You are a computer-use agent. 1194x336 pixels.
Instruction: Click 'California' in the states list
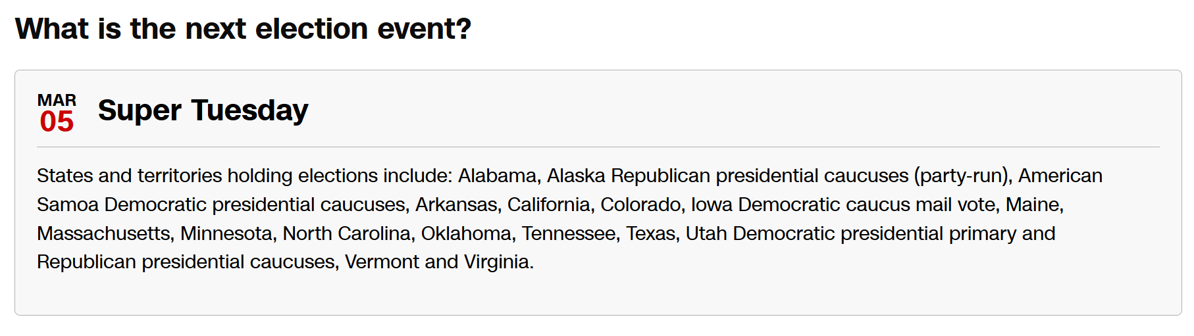coord(548,204)
